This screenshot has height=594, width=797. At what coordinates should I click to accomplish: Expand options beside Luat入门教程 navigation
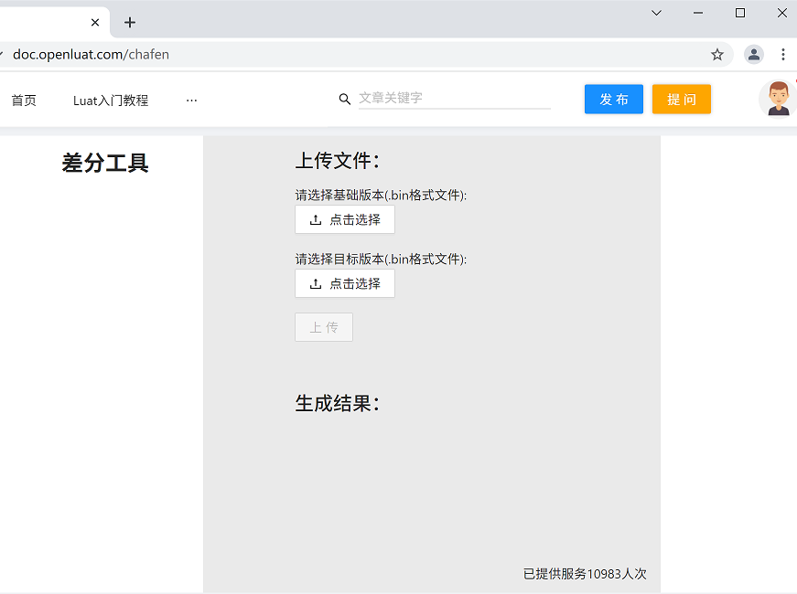(191, 100)
